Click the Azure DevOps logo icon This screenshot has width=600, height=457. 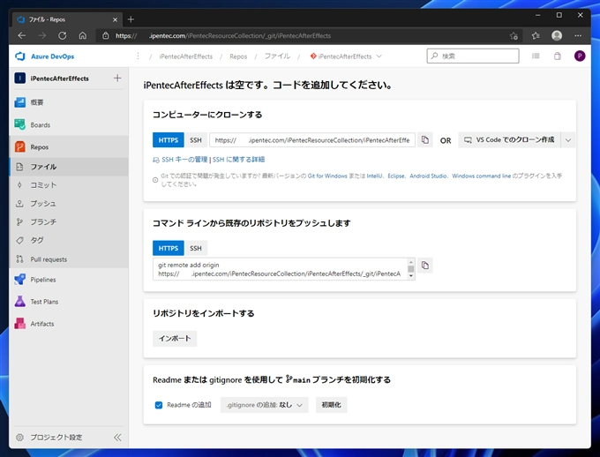click(x=19, y=56)
